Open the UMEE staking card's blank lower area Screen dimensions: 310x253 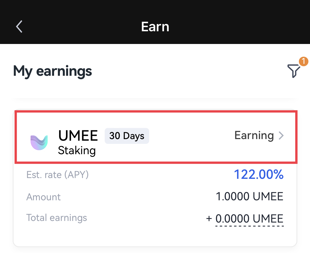click(x=155, y=236)
